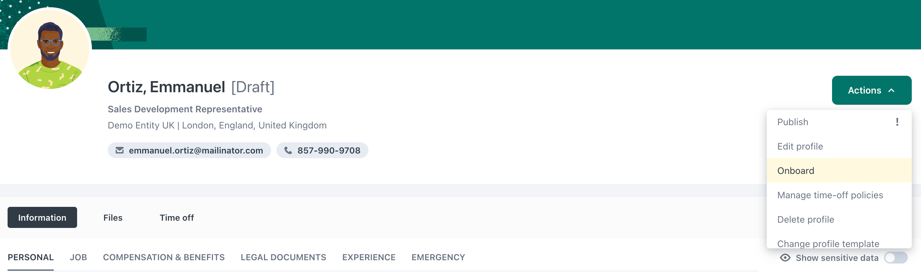Open the Time off tab
Image resolution: width=921 pixels, height=278 pixels.
[177, 218]
